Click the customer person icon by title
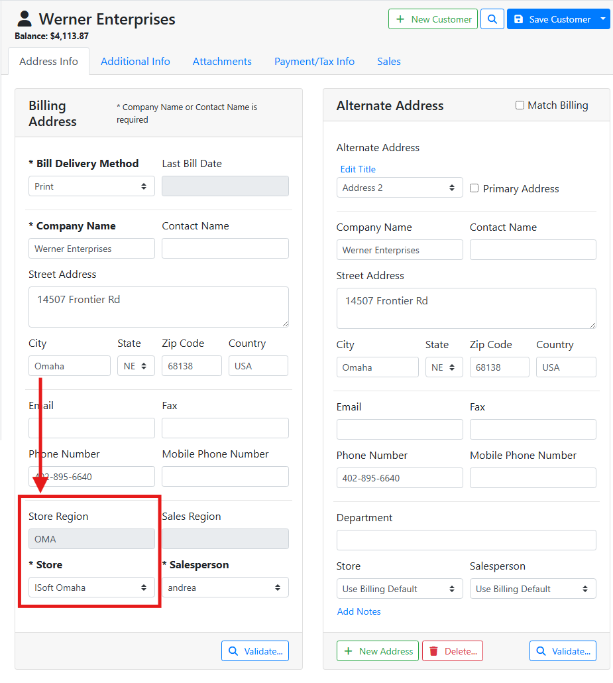613x683 pixels. pyautogui.click(x=25, y=19)
